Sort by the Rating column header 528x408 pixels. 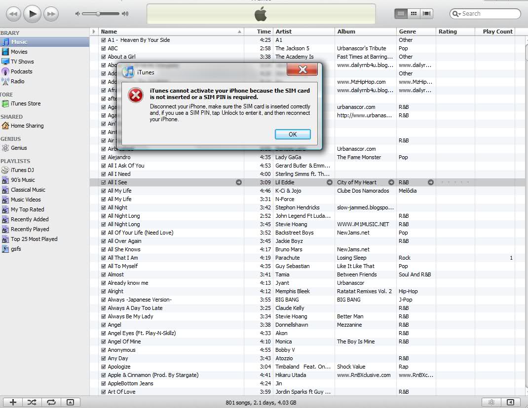[455, 32]
